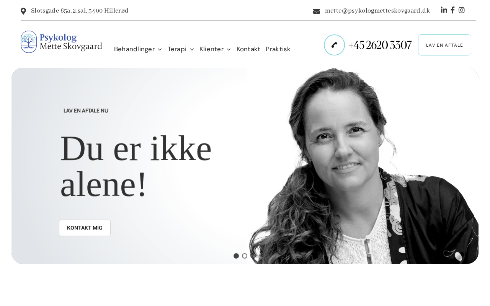Expand the Terapi menu chevron
Image resolution: width=490 pixels, height=306 pixels.
click(192, 49)
